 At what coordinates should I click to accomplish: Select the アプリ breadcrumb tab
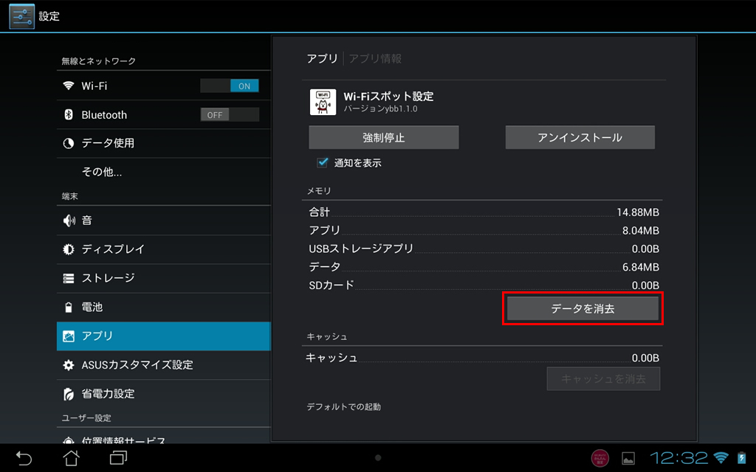(322, 59)
